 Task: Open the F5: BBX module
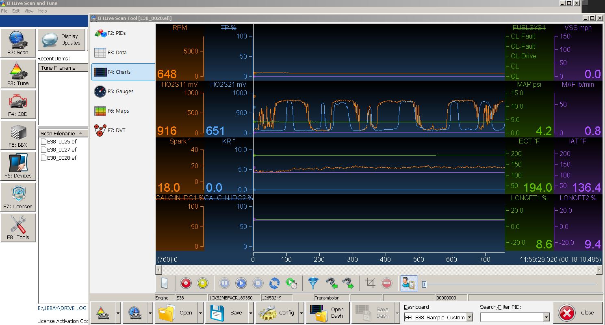(18, 135)
